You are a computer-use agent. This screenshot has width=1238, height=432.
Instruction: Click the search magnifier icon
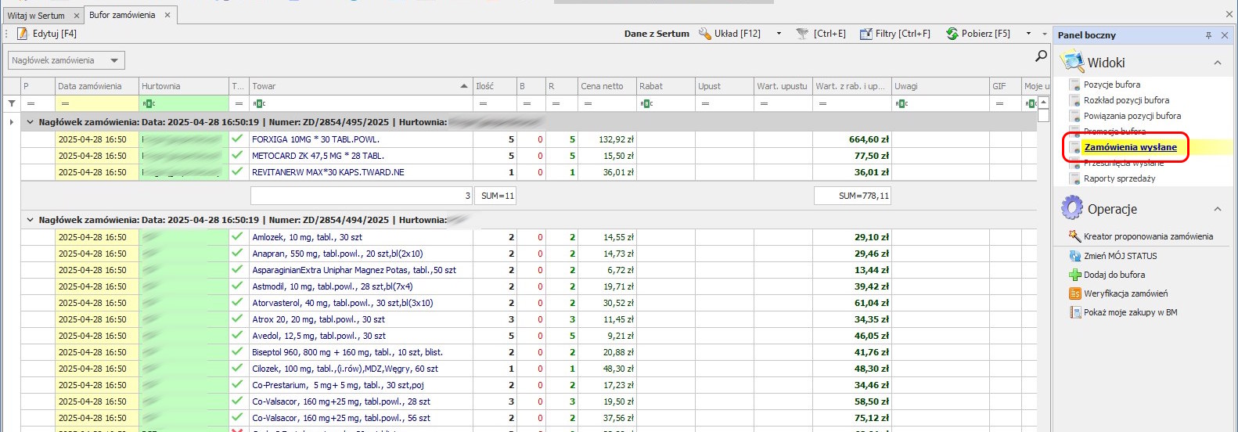click(1041, 56)
